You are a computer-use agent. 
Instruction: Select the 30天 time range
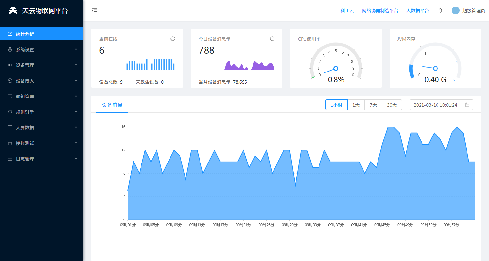point(392,105)
